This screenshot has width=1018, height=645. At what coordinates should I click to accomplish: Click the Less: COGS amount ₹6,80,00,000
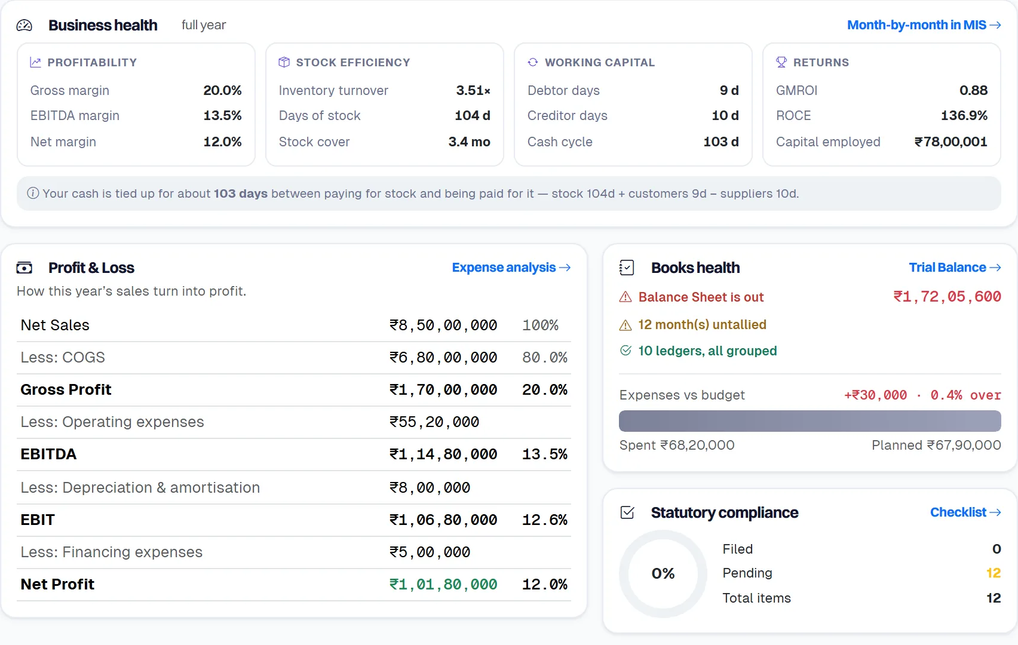tap(443, 357)
